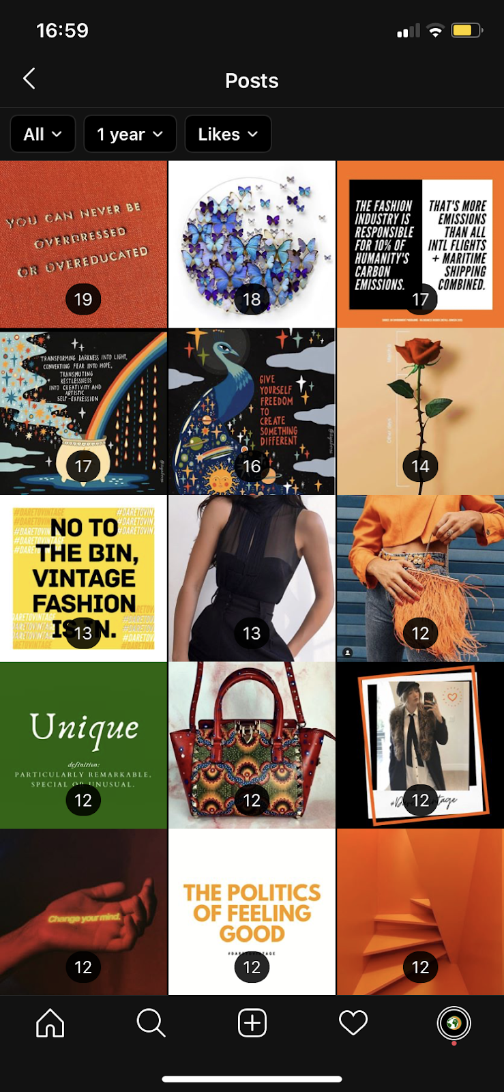Tap the Wi-Fi status icon
The height and width of the screenshot is (1092, 504).
[434, 31]
